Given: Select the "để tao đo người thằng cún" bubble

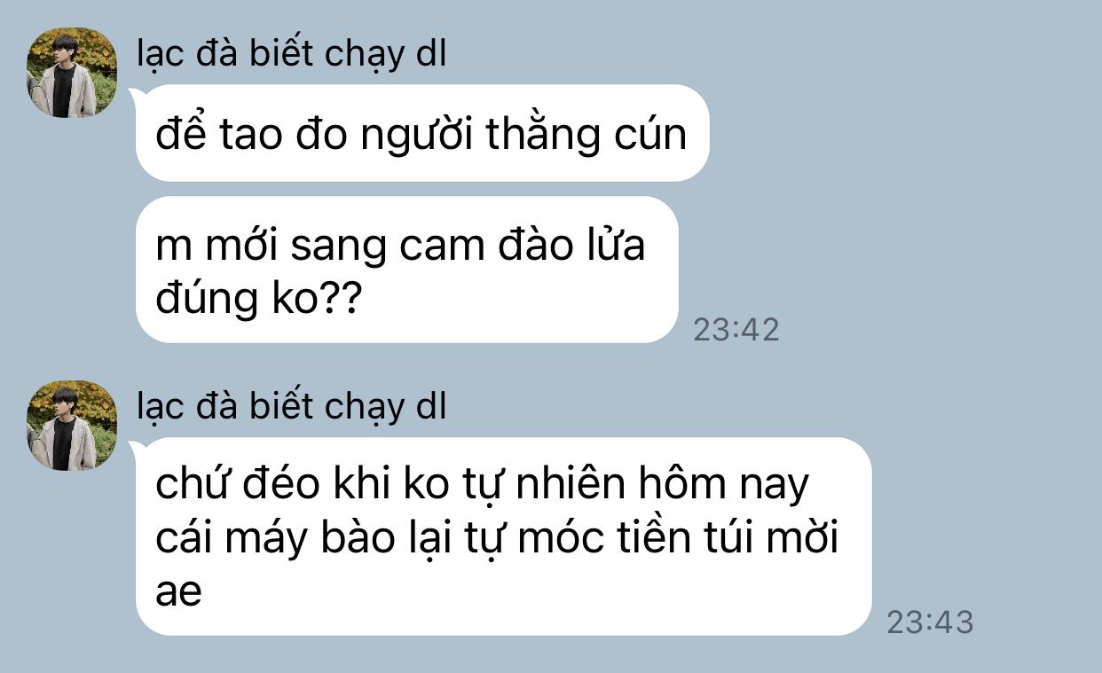Looking at the screenshot, I should coord(421,133).
